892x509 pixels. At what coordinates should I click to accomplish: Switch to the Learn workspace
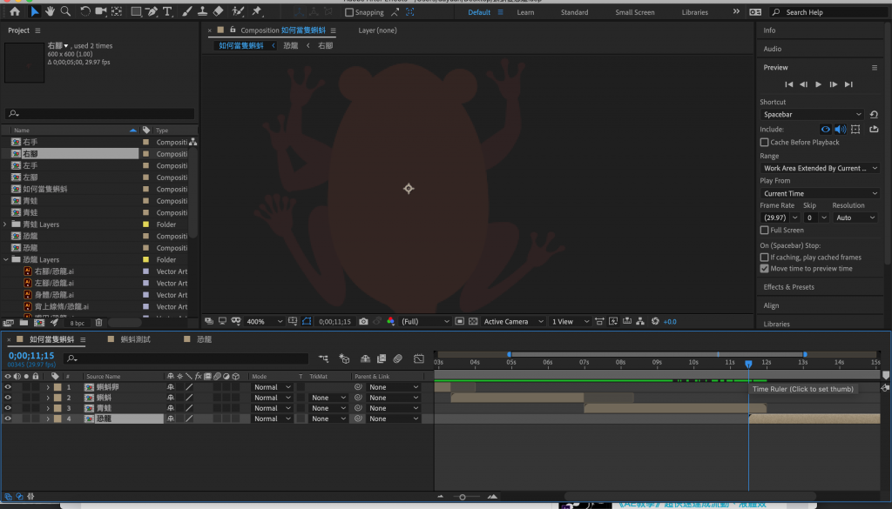[x=525, y=12]
